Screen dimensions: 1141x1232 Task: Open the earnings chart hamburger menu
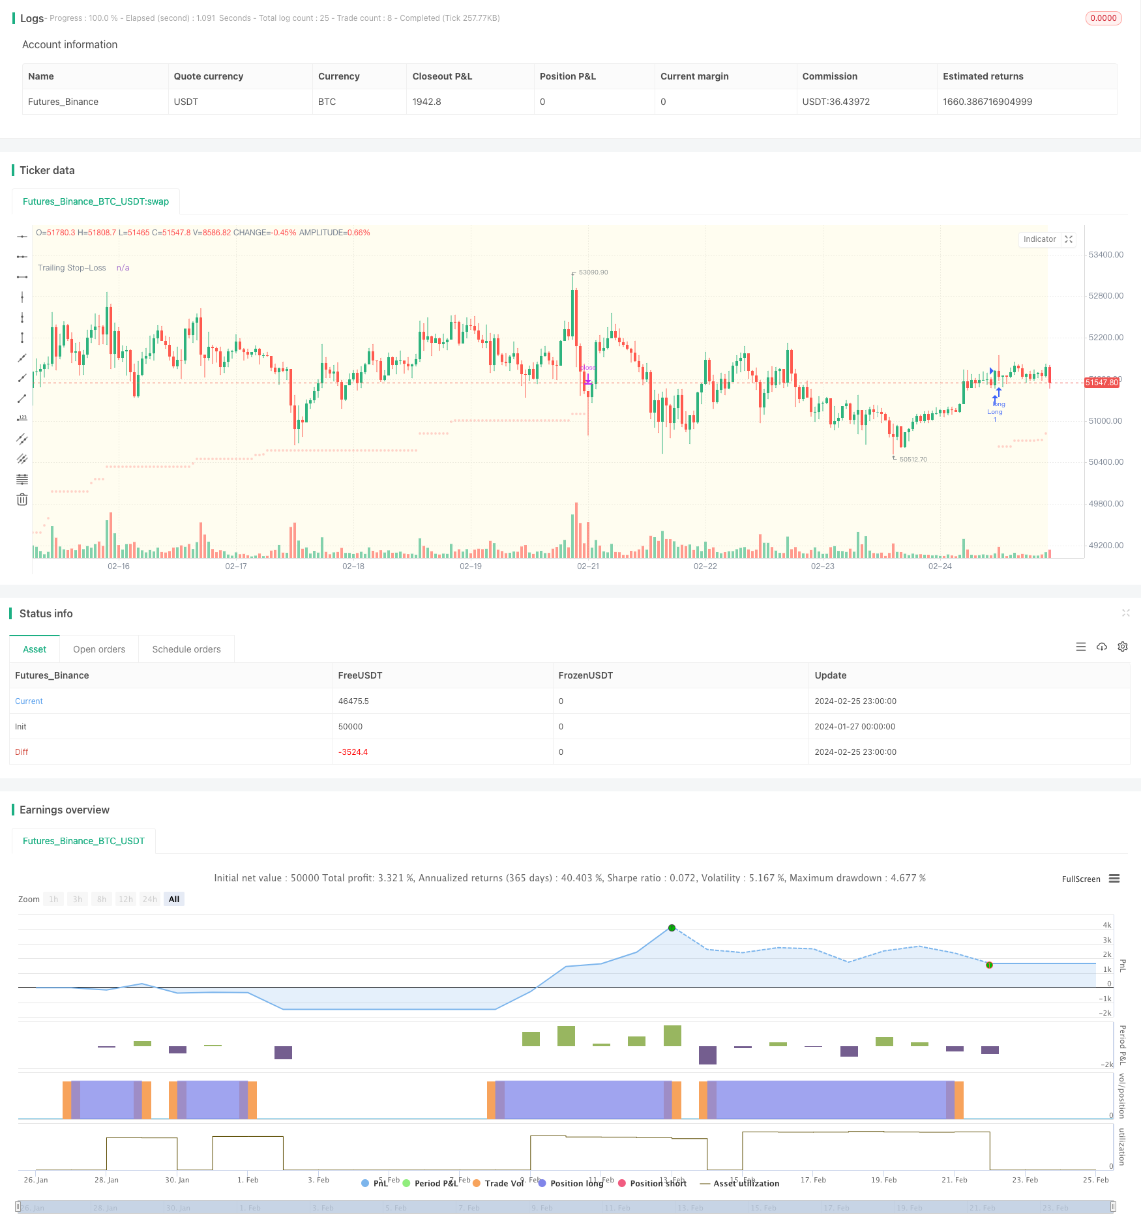1114,879
